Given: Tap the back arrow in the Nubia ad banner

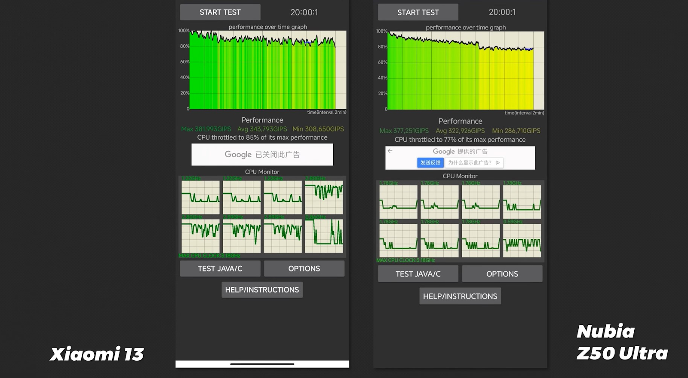Looking at the screenshot, I should click(390, 151).
